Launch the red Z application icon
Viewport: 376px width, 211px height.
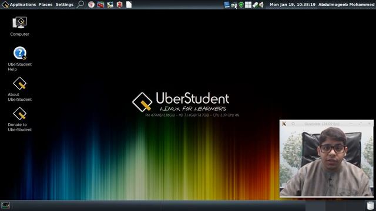pyautogui.click(x=119, y=5)
